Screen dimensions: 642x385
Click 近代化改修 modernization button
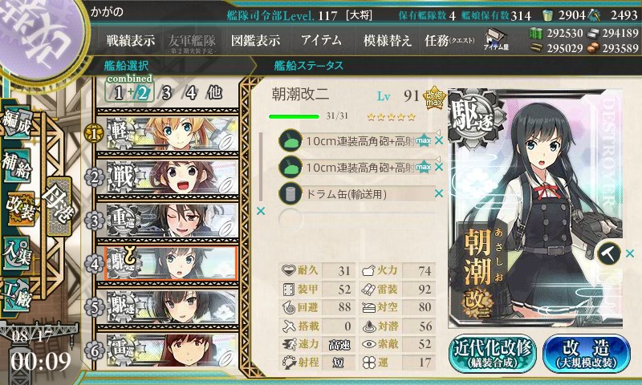493,354
